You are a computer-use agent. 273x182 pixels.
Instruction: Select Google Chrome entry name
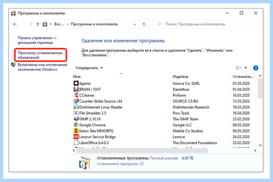[92, 125]
